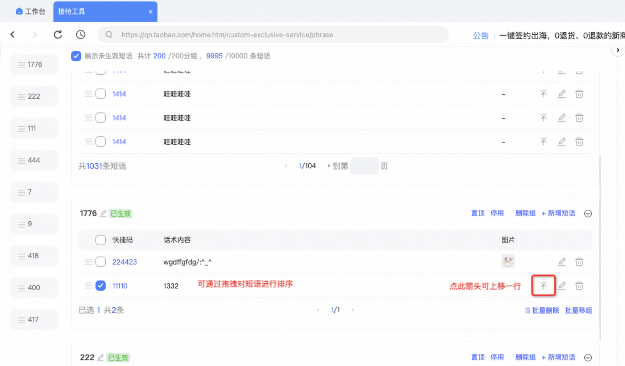The image size is (625, 366).
Task: Edit the 224423 phrase with pencil icon
Action: click(562, 262)
